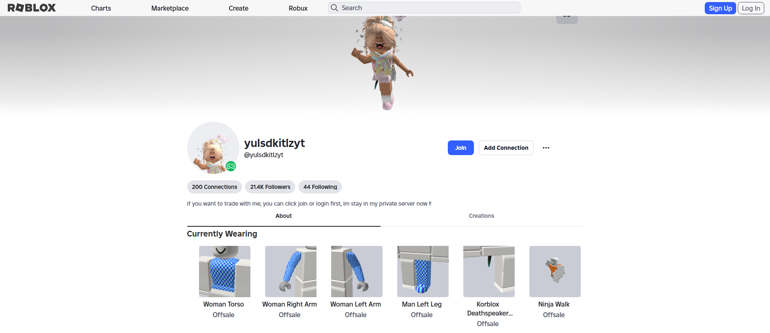The height and width of the screenshot is (333, 770).
Task: Open the Woman Left Arm thumbnail
Action: coord(357,272)
